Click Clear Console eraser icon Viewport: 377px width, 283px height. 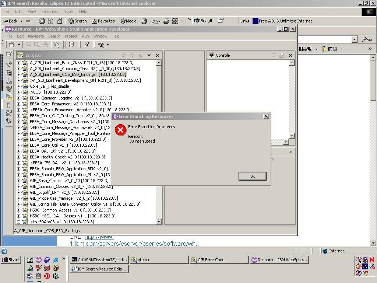[x=282, y=55]
